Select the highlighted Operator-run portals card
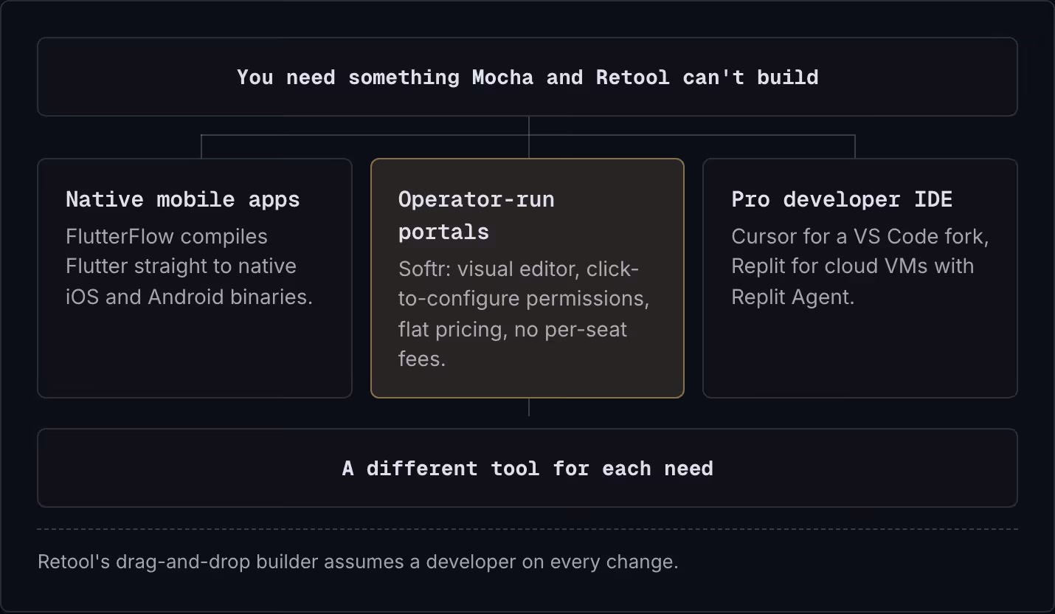1055x614 pixels. [527, 278]
